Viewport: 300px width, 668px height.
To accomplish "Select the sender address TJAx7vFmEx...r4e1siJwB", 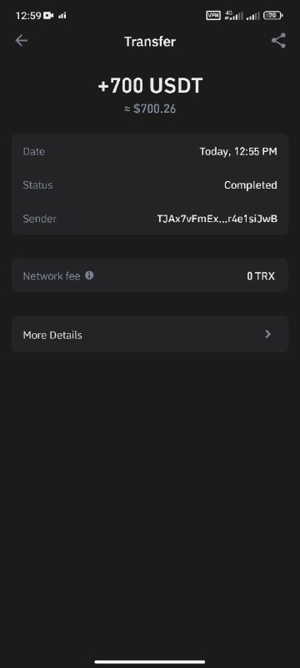I will [217, 219].
